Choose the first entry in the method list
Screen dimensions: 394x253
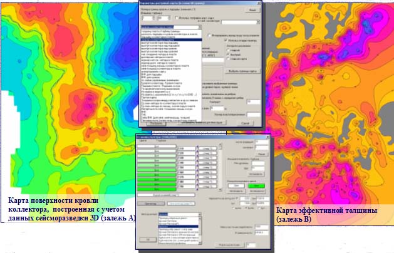179,219
